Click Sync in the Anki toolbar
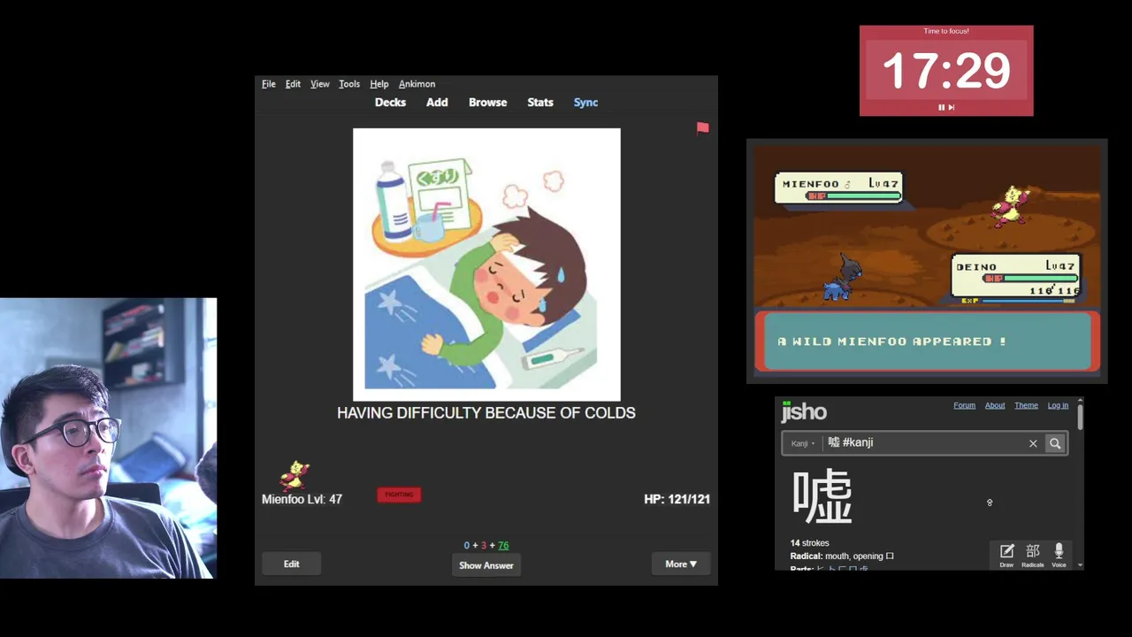 [585, 103]
